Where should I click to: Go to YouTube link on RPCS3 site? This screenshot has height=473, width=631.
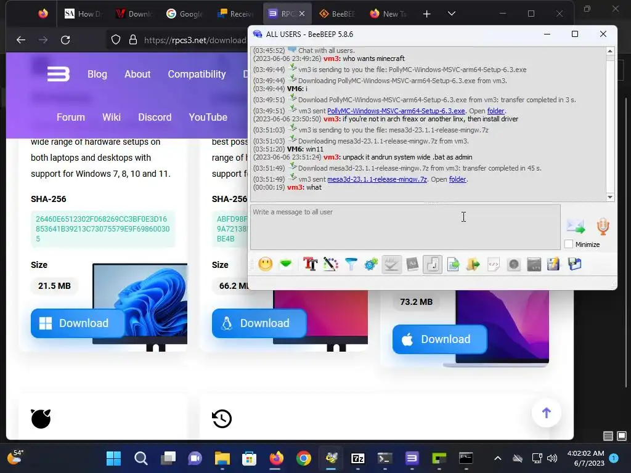[208, 117]
